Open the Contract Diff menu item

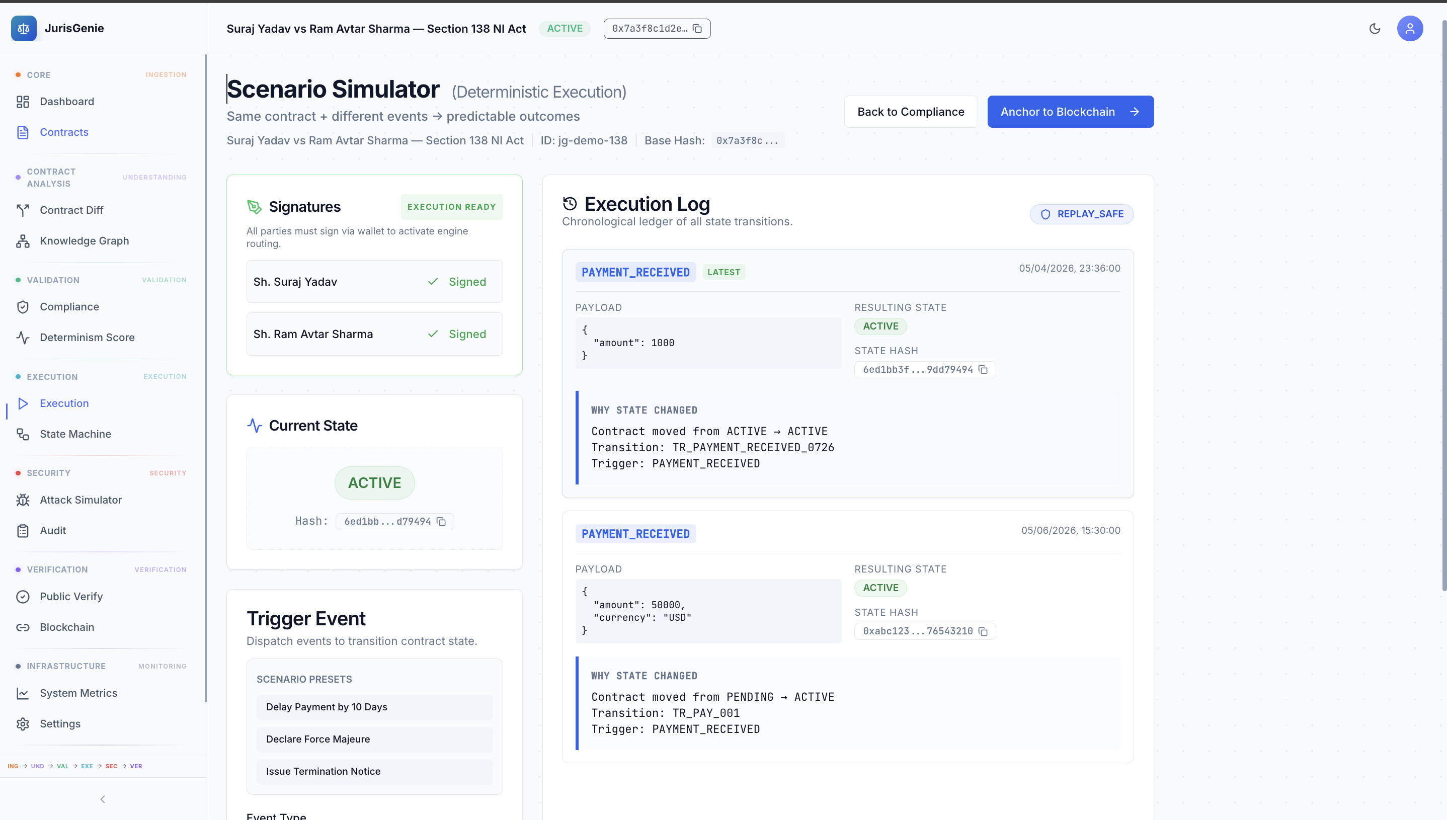coord(71,210)
